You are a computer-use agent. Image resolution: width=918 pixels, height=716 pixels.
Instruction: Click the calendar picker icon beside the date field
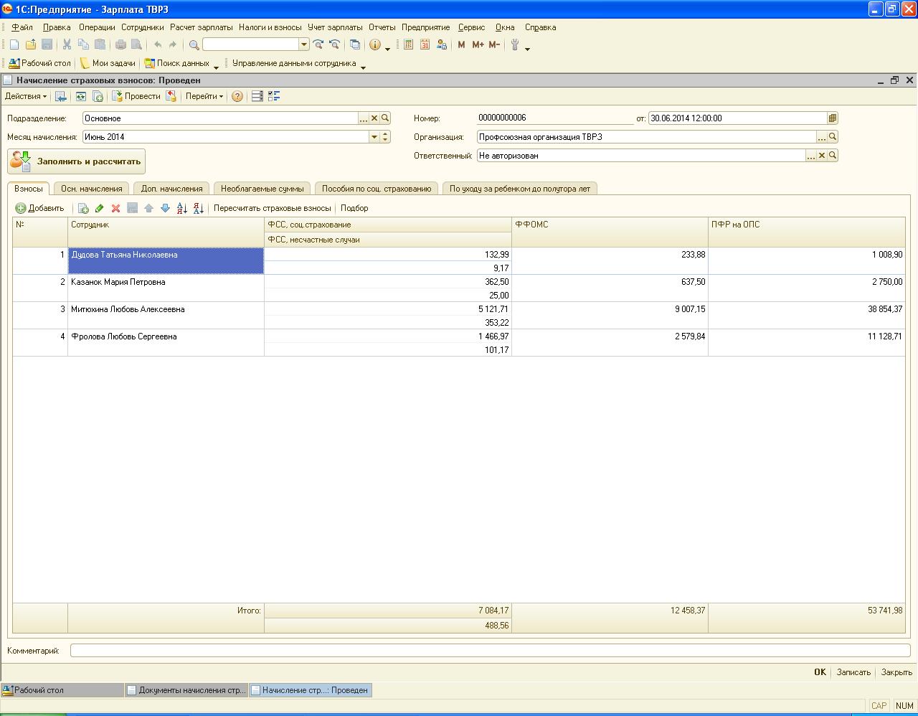(x=833, y=118)
